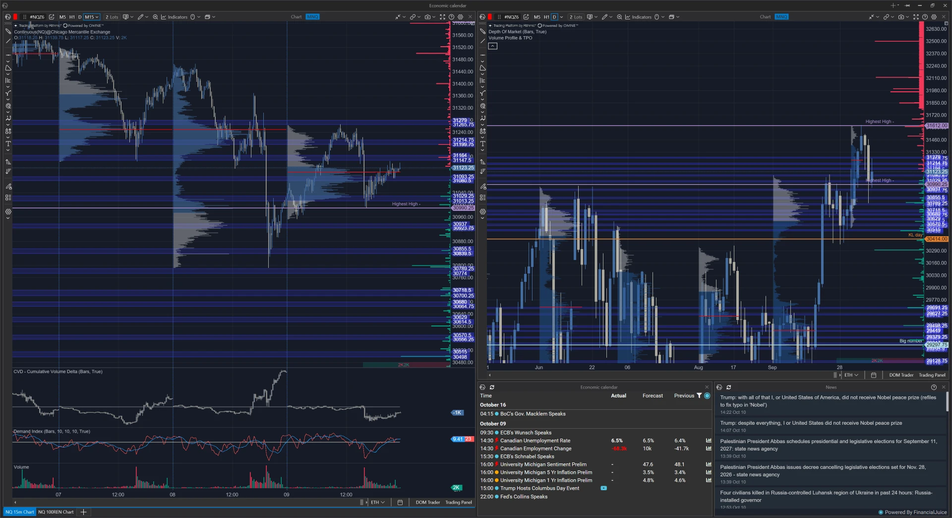Screen dimensions: 952x518
Task: Open the zoom tool in the left chart toolbar
Action: (155, 17)
